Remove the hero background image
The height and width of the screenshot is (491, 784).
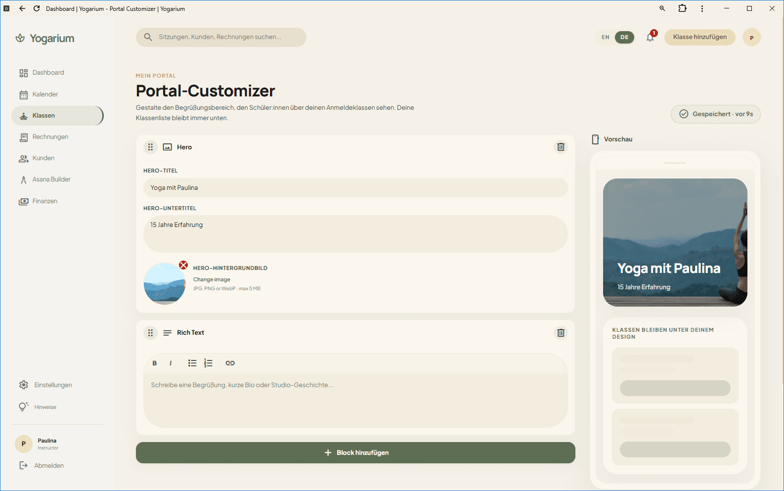pyautogui.click(x=183, y=265)
